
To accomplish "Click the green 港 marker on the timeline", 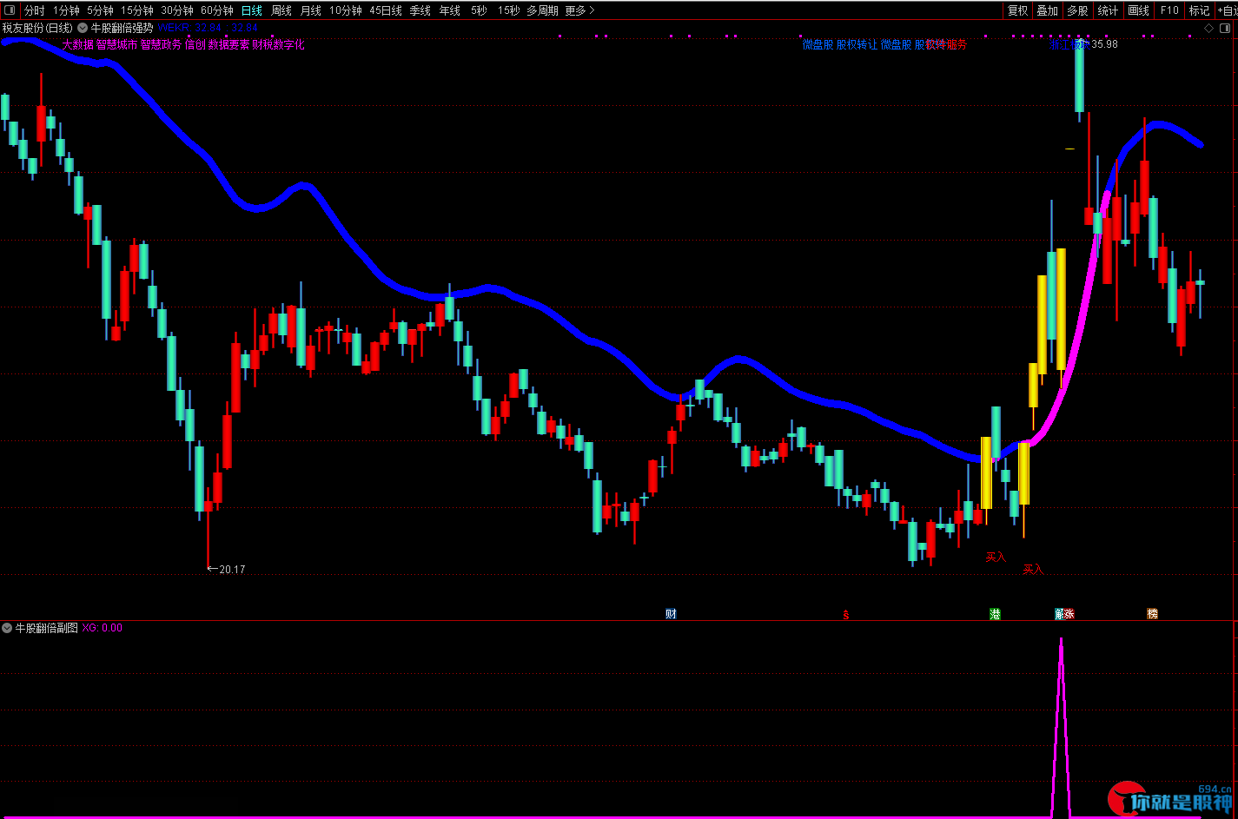I will (995, 614).
